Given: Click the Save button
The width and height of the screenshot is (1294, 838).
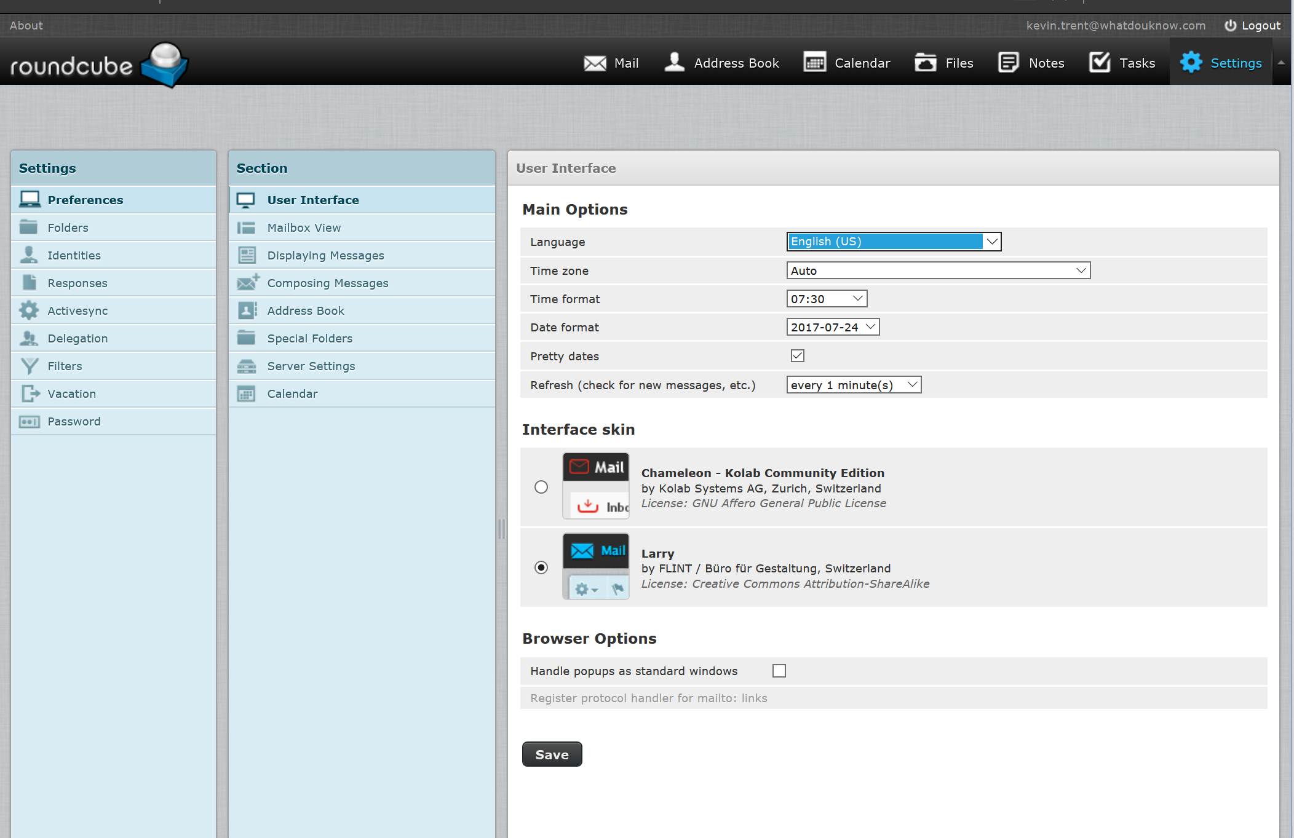Looking at the screenshot, I should pyautogui.click(x=552, y=754).
